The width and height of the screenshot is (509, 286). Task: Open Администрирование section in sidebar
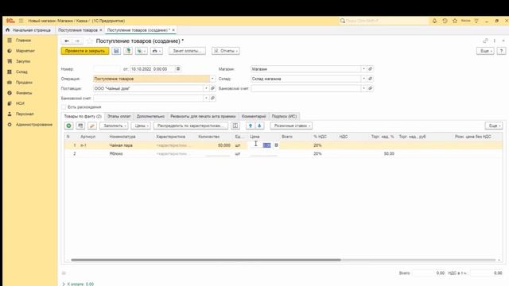click(x=33, y=125)
